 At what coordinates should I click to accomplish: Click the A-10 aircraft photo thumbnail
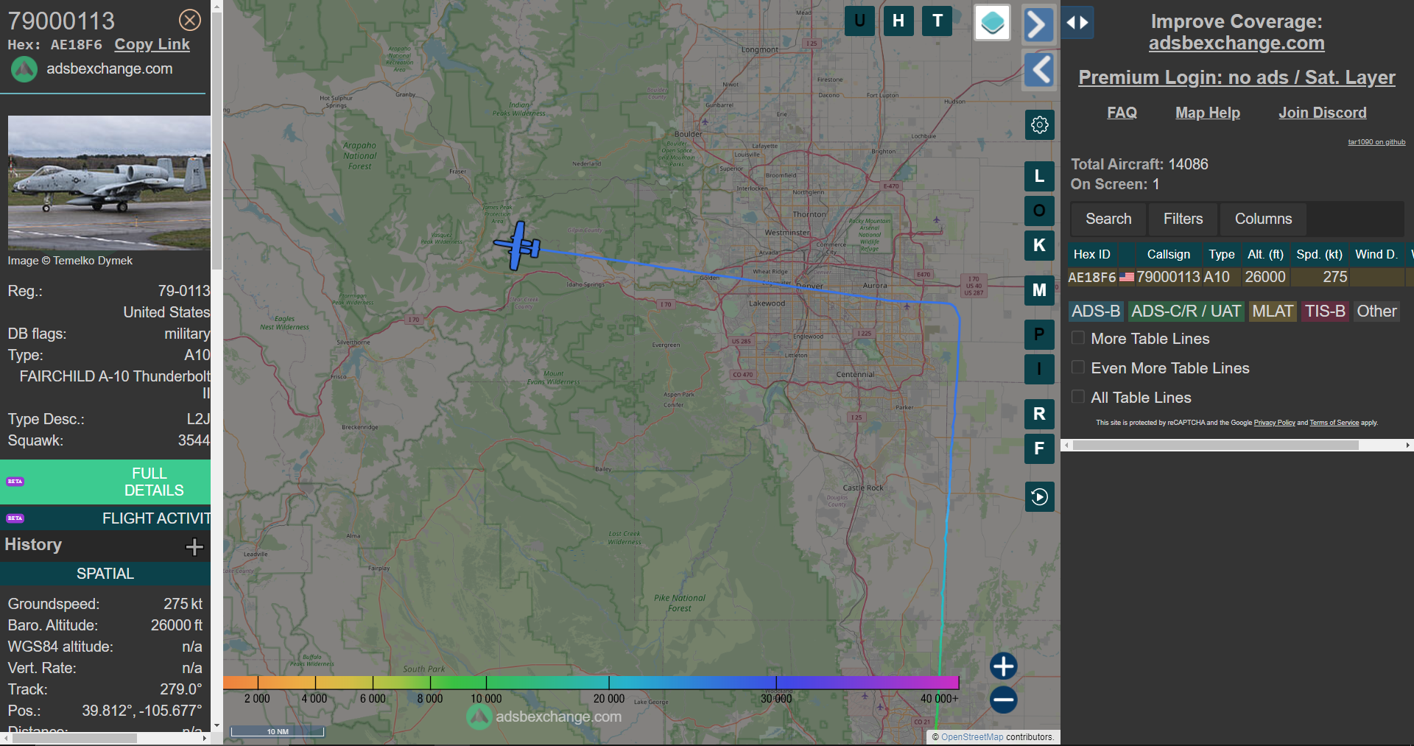click(109, 183)
